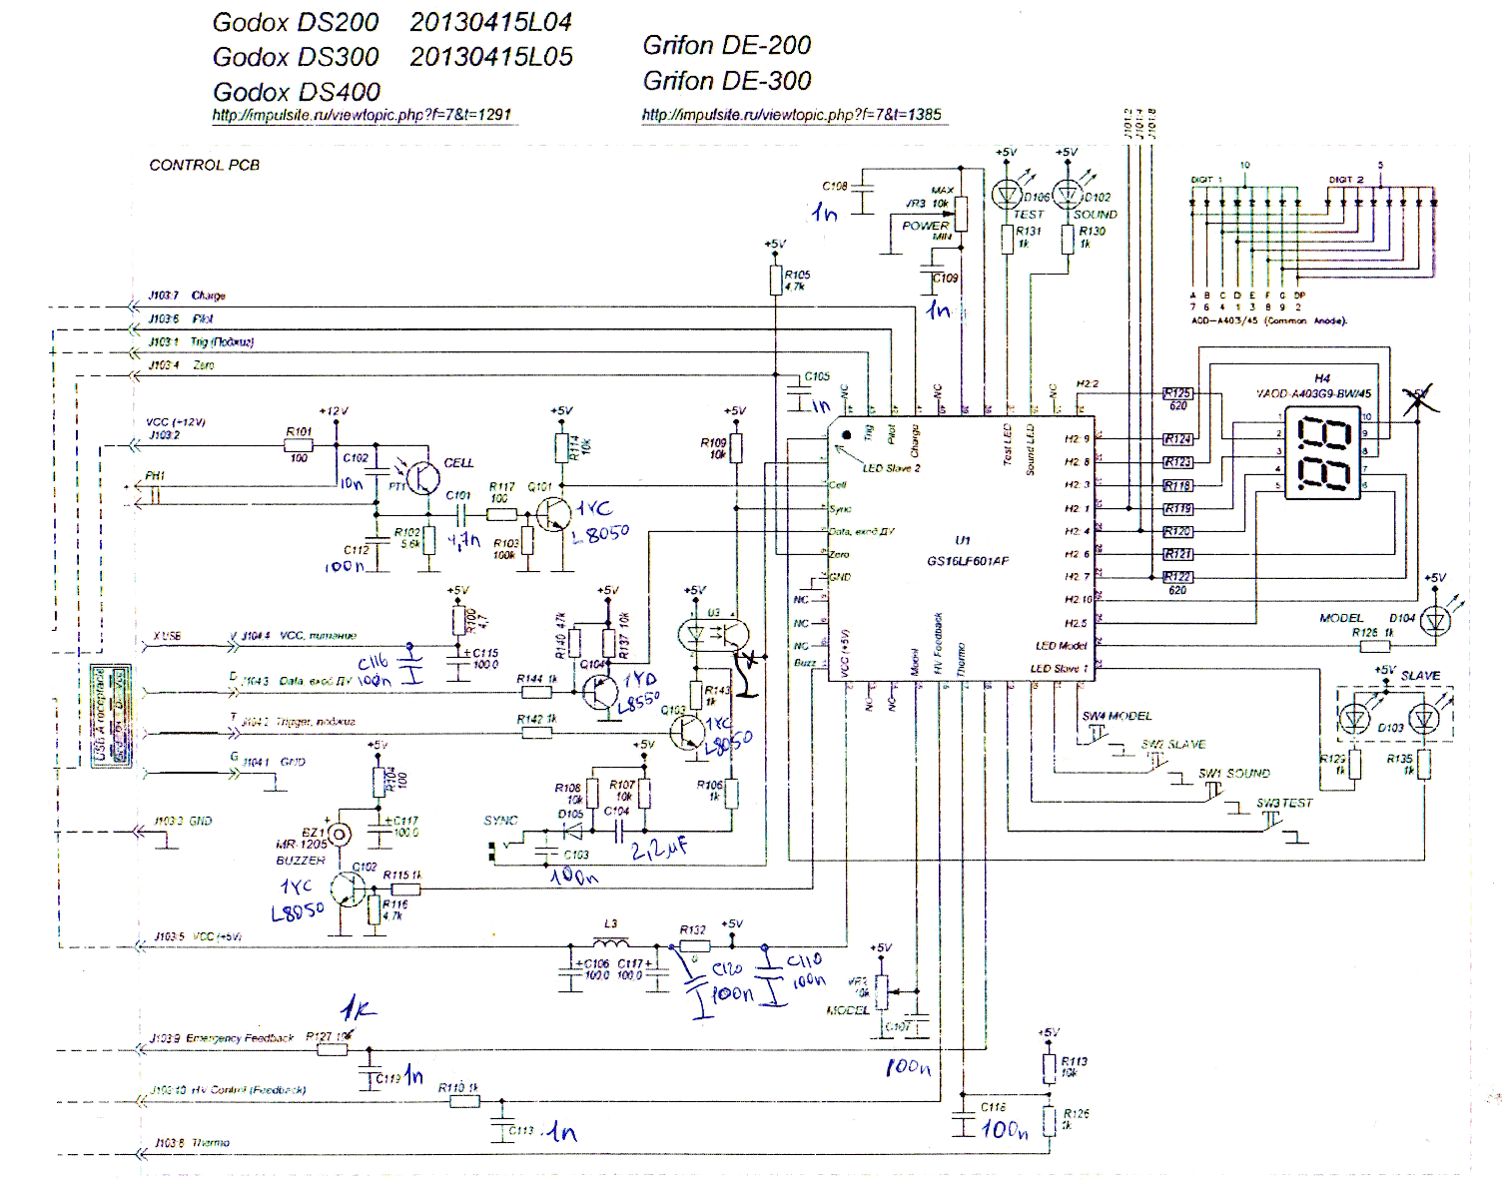Viewport: 1502px width, 1187px height.
Task: Select the U3 optocoupler symbol
Action: coord(713,633)
